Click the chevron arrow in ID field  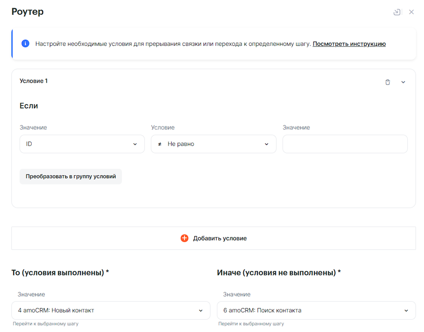click(x=135, y=144)
